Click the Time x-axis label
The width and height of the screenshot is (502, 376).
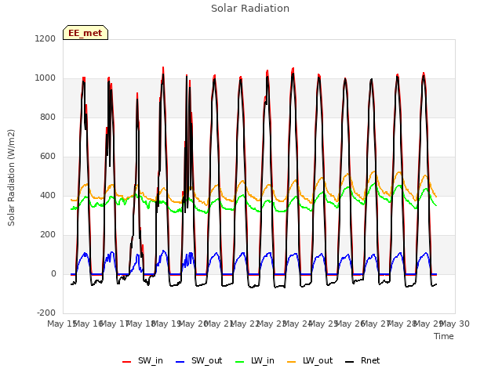(444, 336)
